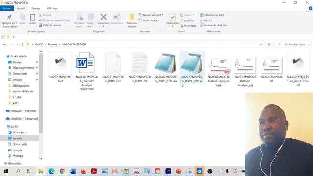Open recent locations dropdown arrow
This screenshot has width=313, height=176.
(18, 44)
